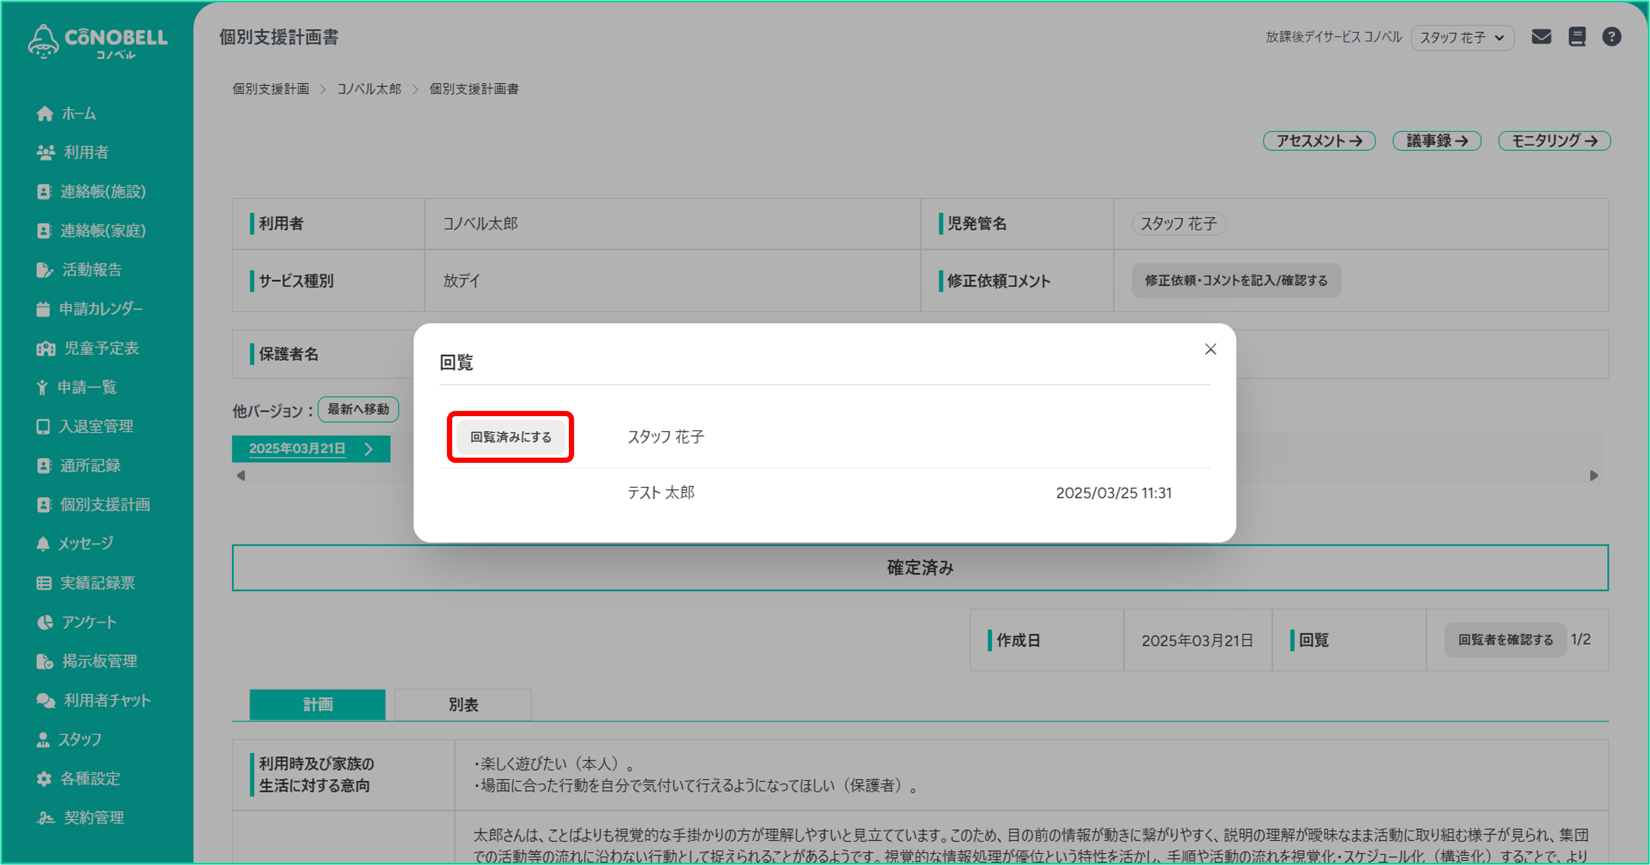Click 放課後デイサービス コノベル facility name
The image size is (1650, 865).
[1334, 37]
